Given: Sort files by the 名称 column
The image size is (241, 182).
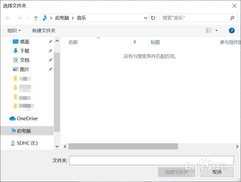Looking at the screenshot, I should pos(73,42).
